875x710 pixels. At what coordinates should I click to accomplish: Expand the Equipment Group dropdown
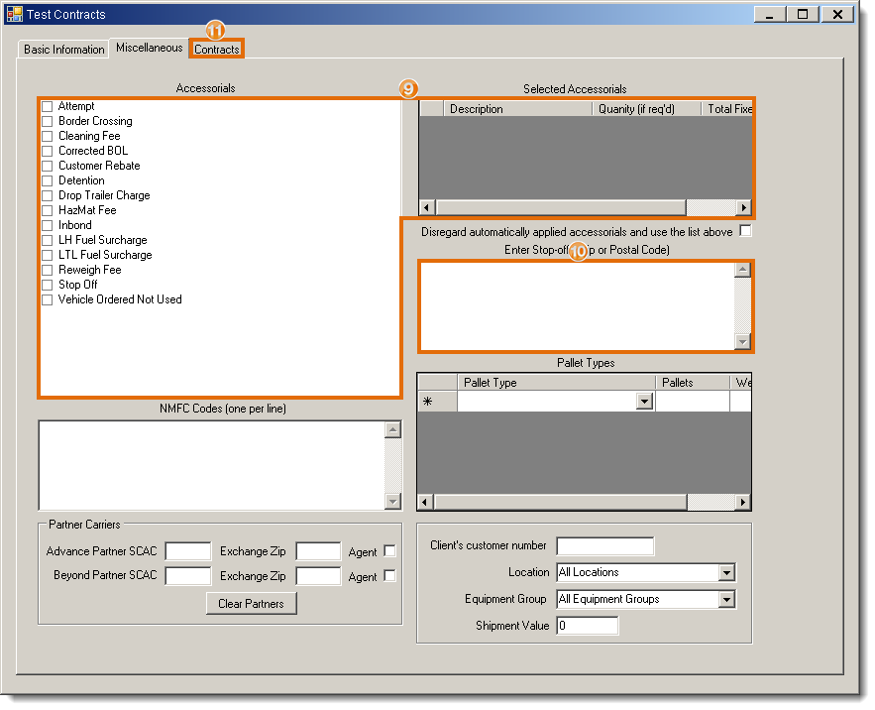(726, 600)
